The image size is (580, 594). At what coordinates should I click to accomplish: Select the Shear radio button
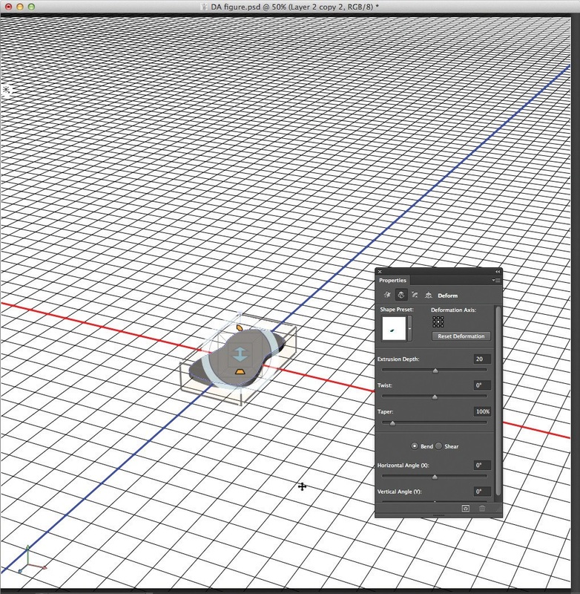438,446
